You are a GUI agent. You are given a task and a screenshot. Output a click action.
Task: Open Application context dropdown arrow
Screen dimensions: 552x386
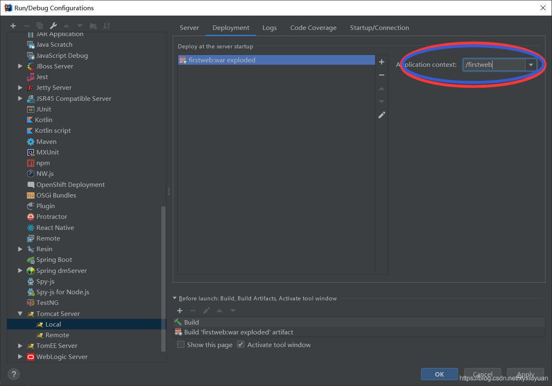[531, 65]
